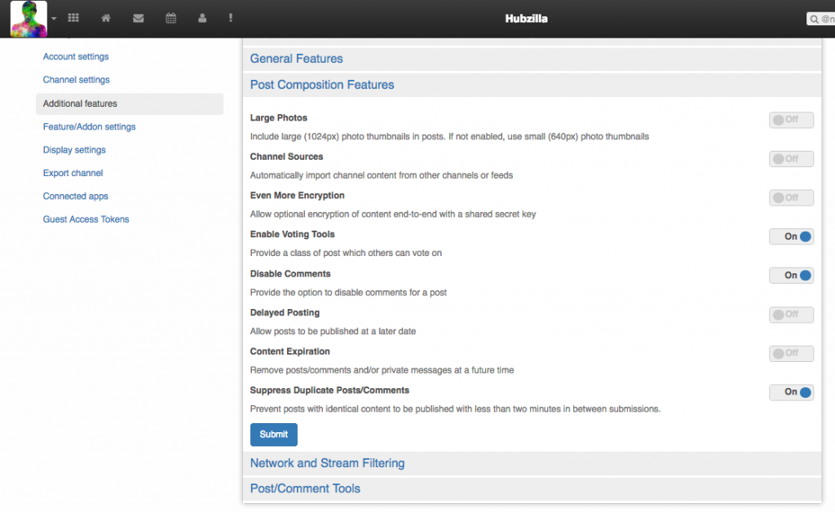Image resolution: width=835 pixels, height=512 pixels.
Task: Open the mail envelope icon
Action: [139, 18]
